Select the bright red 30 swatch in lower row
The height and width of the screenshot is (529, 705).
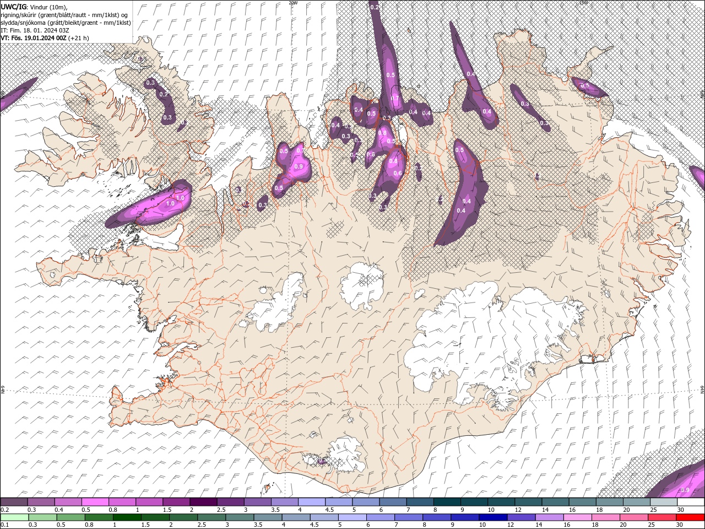click(x=690, y=517)
